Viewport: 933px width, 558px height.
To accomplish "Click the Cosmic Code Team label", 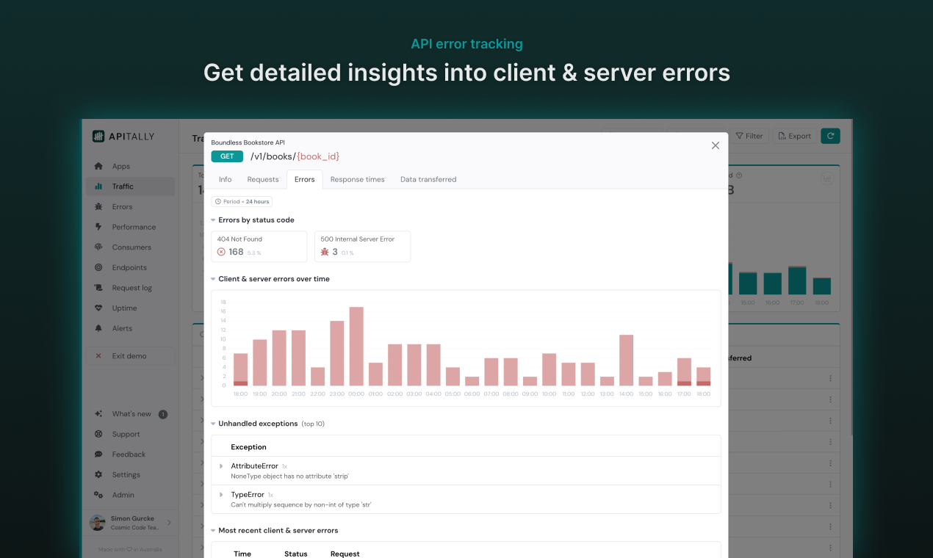I will pyautogui.click(x=135, y=528).
